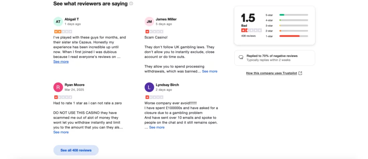Expand Abigail T's review with See more
The image size is (368, 159).
coord(61,62)
